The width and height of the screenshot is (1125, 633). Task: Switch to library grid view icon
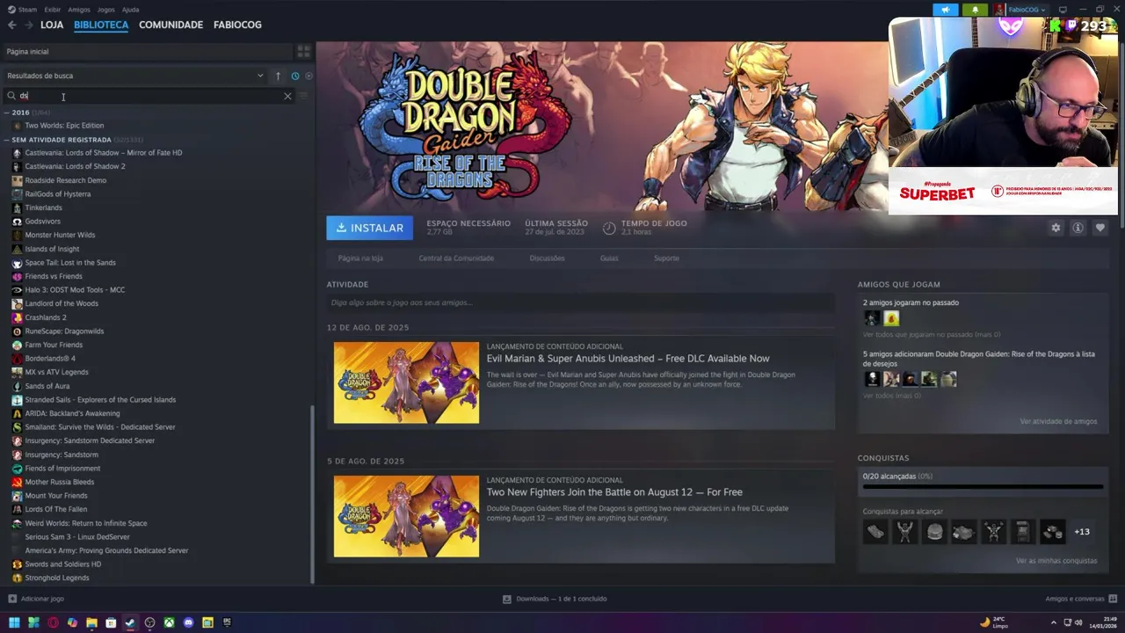(x=303, y=51)
